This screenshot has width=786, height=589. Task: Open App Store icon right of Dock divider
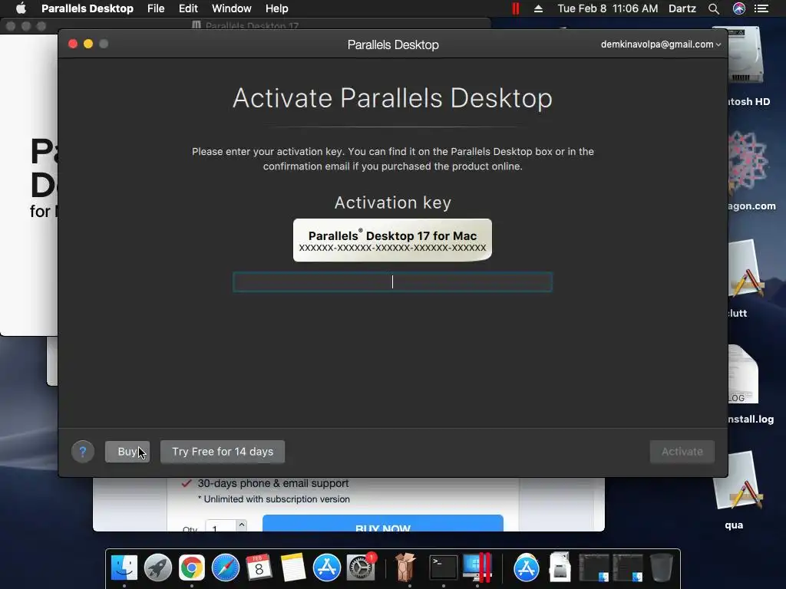527,568
